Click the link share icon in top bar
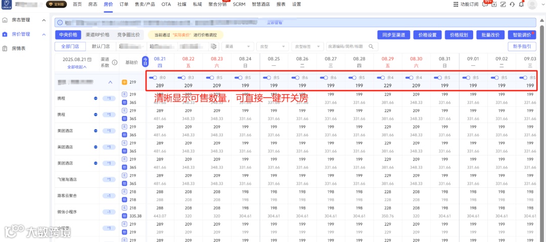This screenshot has width=546, height=242. click(503, 4)
